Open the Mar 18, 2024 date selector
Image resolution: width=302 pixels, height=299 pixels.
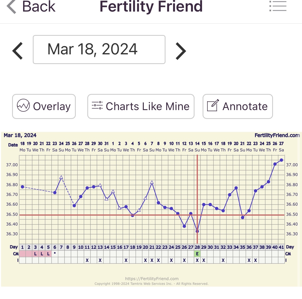99,50
